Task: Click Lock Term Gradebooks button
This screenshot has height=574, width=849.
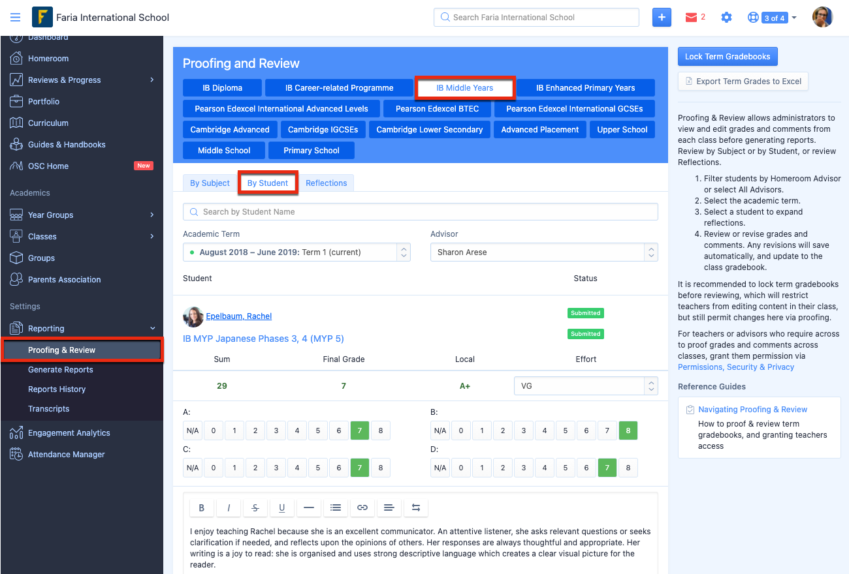Action: pyautogui.click(x=728, y=57)
